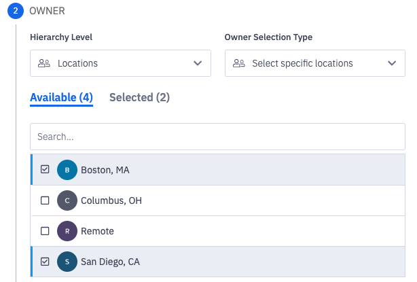Click people icon in Owner Selection Type
The width and height of the screenshot is (417, 282).
click(238, 63)
